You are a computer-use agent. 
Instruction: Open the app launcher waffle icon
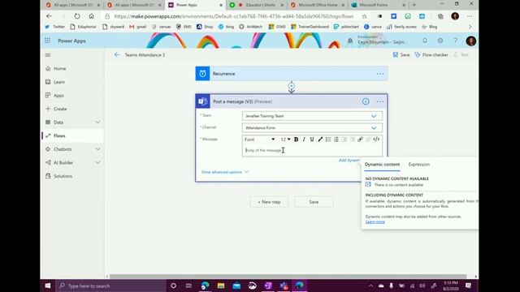pyautogui.click(x=48, y=41)
